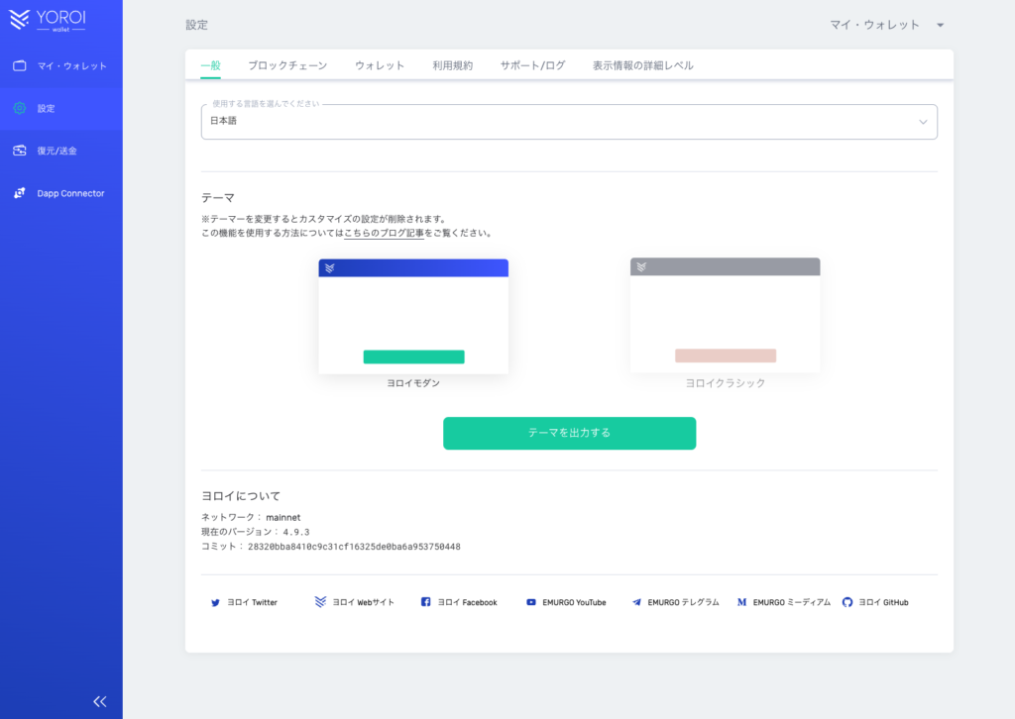Select the 設定 gear icon in sidebar
The height and width of the screenshot is (719, 1015).
20,108
